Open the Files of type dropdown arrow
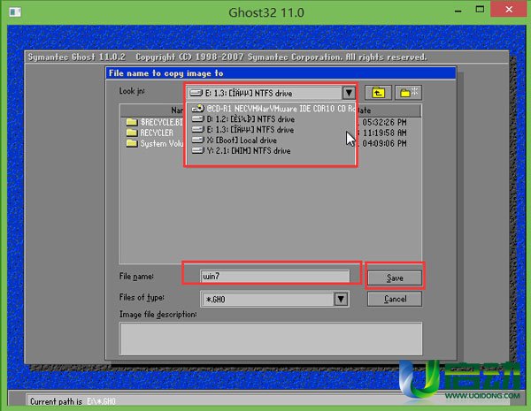This screenshot has width=531, height=411. (341, 299)
